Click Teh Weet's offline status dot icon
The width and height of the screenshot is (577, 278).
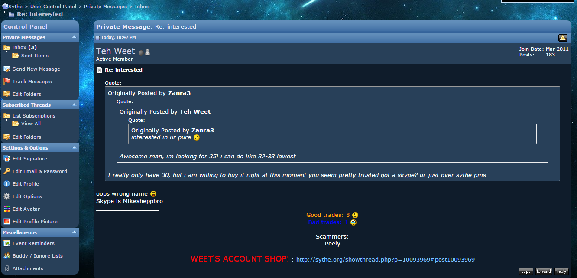coord(141,52)
